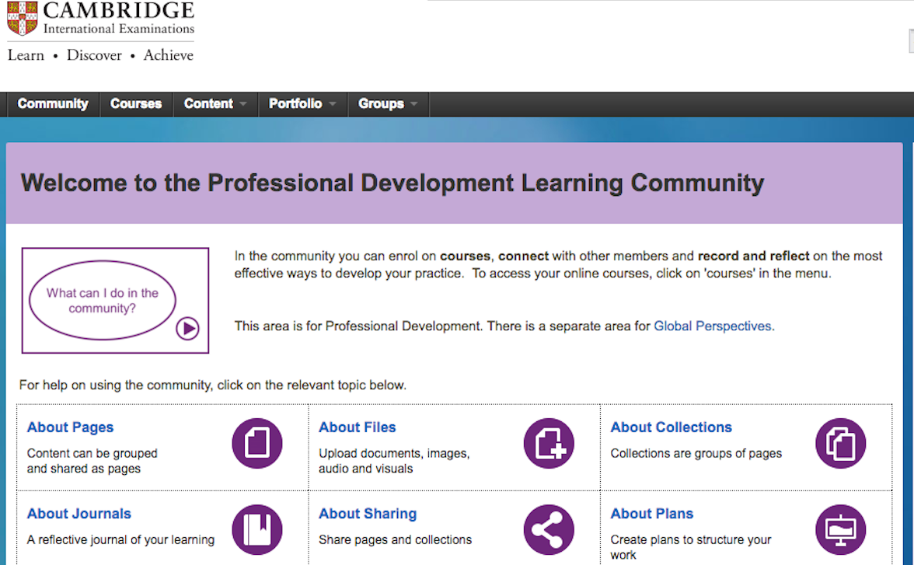This screenshot has height=565, width=914.
Task: Click the About Collections stacked pages icon
Action: 841,443
